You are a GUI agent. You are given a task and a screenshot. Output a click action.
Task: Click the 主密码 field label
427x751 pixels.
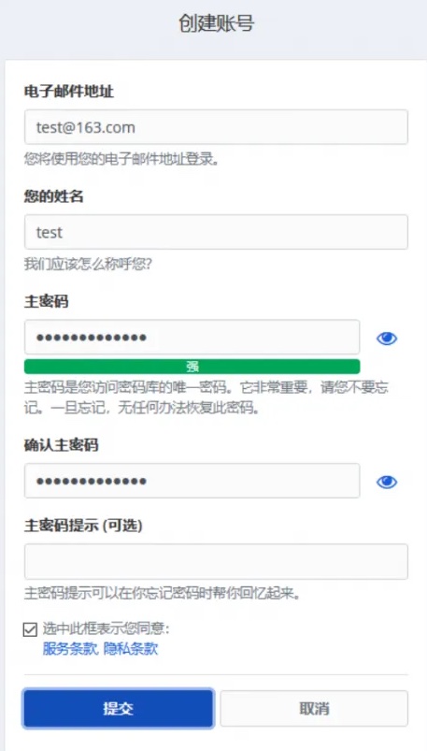(46, 301)
